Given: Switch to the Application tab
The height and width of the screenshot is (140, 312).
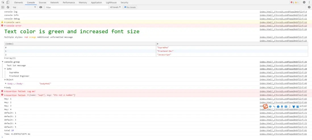Looking at the screenshot, I should point(96,2).
